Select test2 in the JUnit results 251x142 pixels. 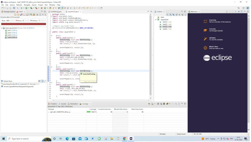pyautogui.click(x=11, y=33)
